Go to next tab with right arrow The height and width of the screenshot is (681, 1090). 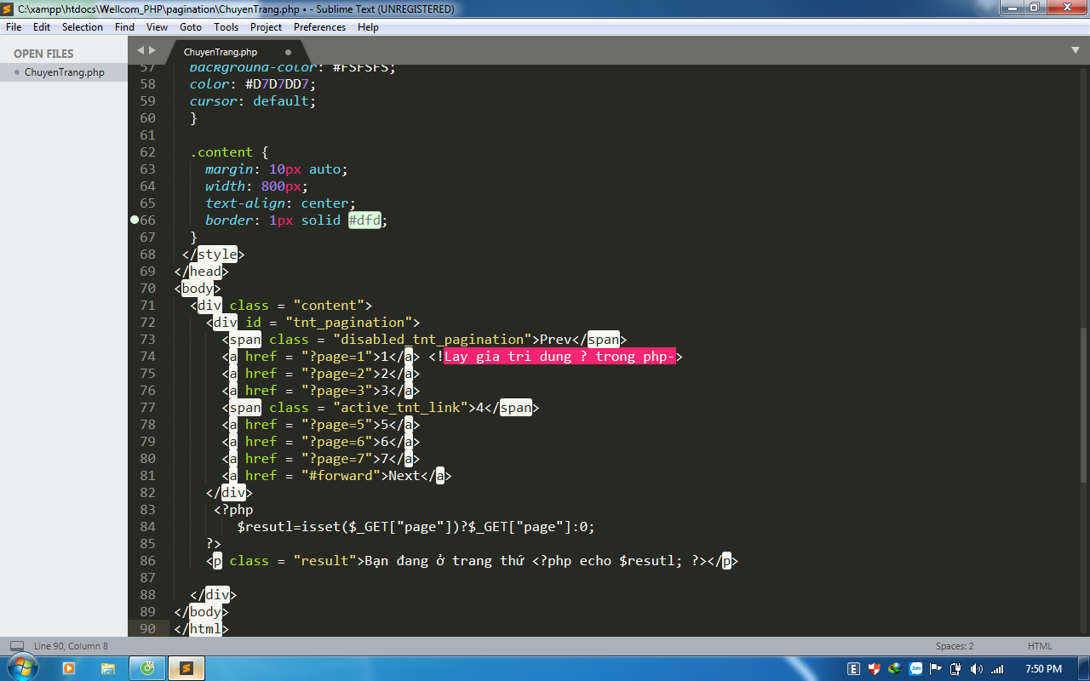[152, 50]
